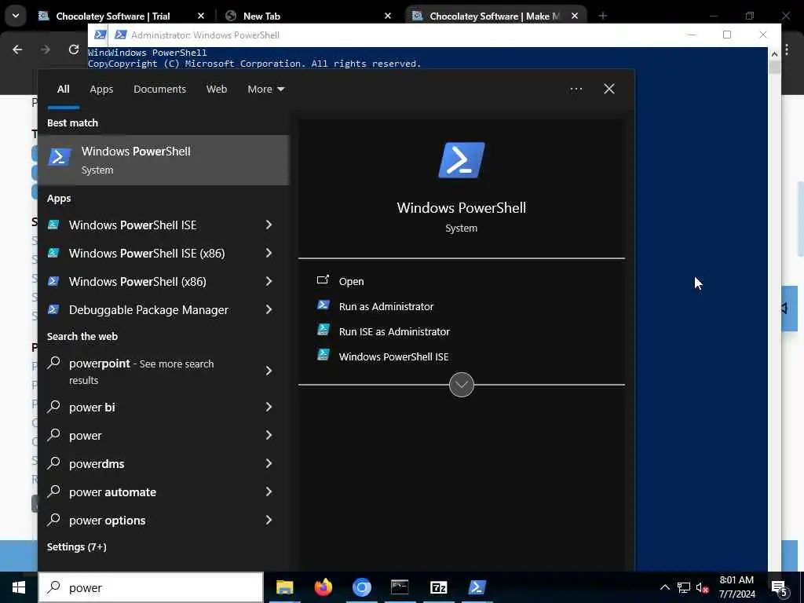Screen dimensions: 804x603
Task: Expand power automate web search arrow
Action: [269, 492]
